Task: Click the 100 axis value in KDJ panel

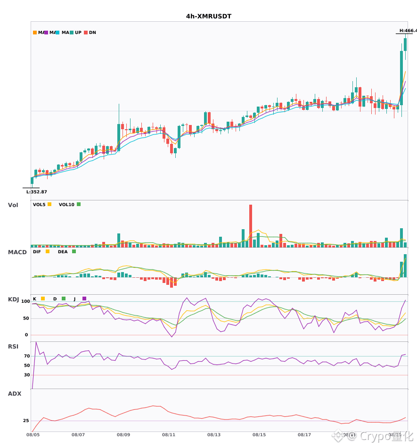Action: [x=26, y=301]
